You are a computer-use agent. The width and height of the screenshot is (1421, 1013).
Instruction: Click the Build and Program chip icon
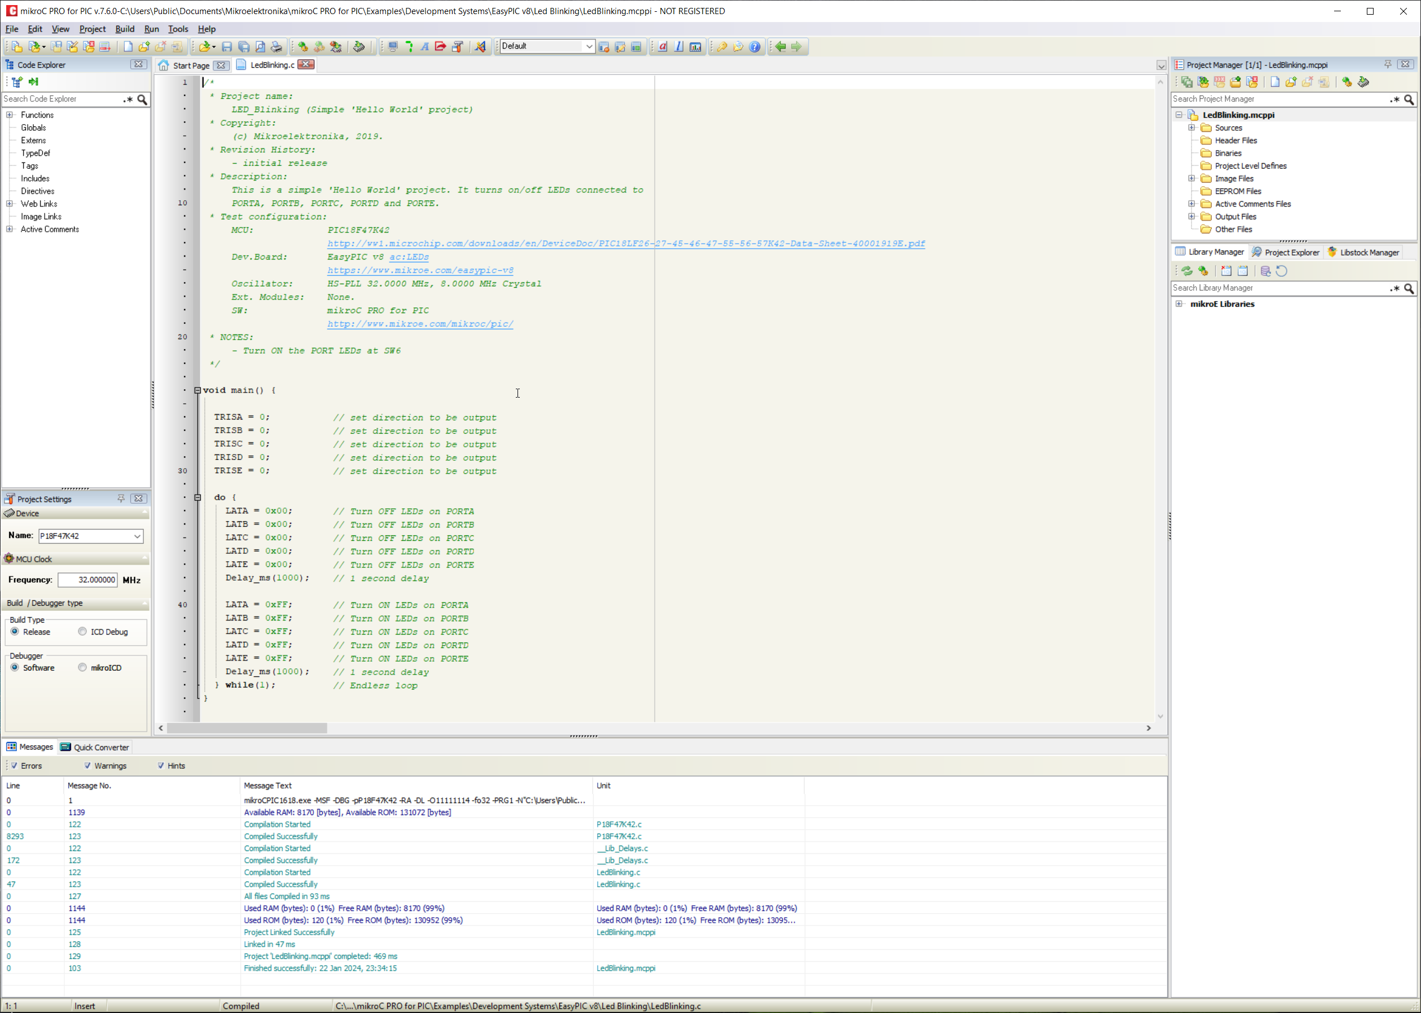pyautogui.click(x=336, y=46)
